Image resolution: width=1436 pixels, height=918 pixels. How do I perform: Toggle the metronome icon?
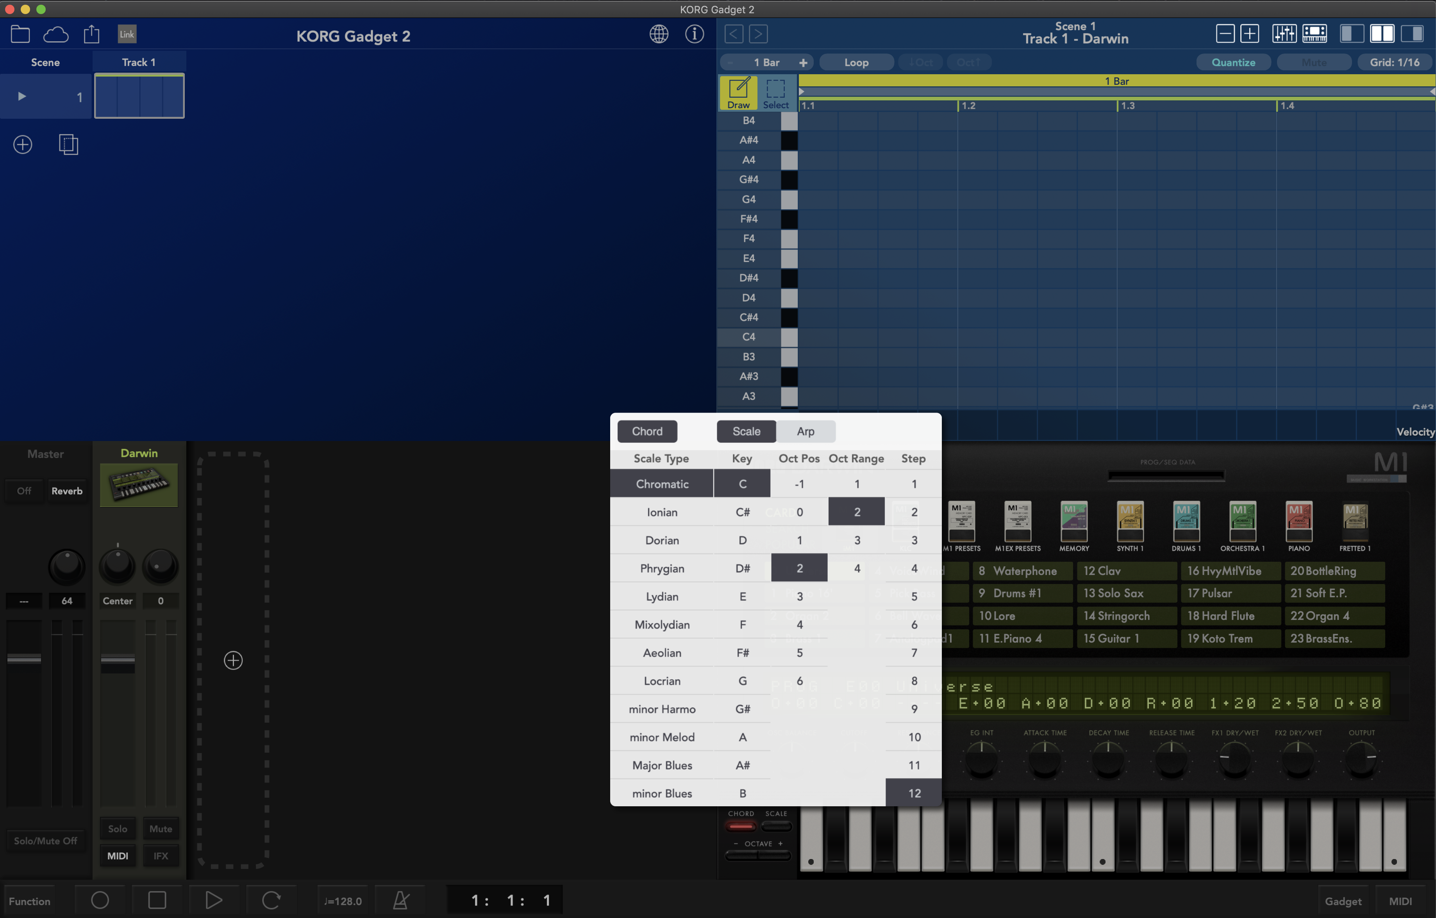point(401,900)
